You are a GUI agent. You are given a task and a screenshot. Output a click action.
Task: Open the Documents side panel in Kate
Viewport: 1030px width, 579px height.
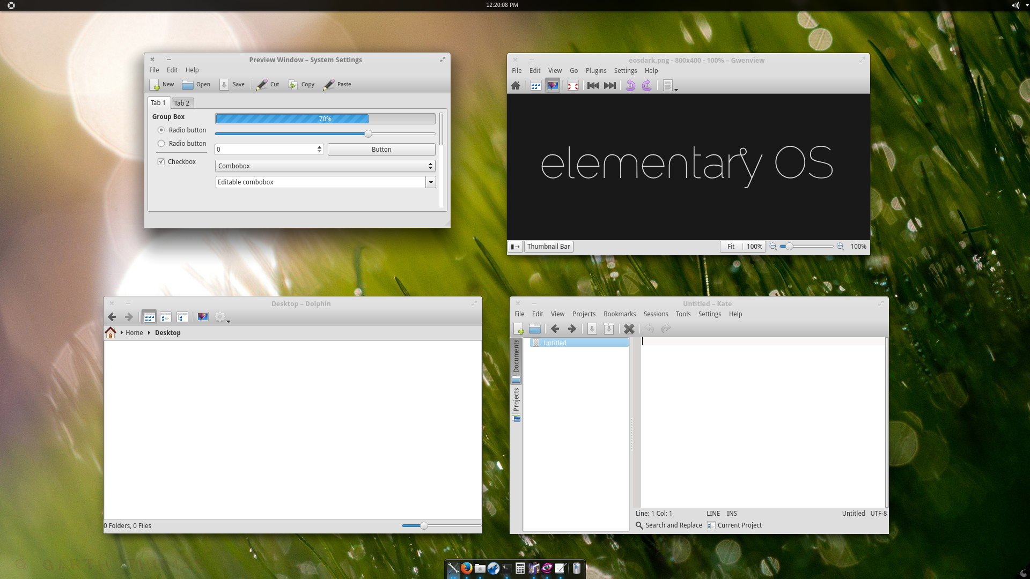pyautogui.click(x=516, y=361)
